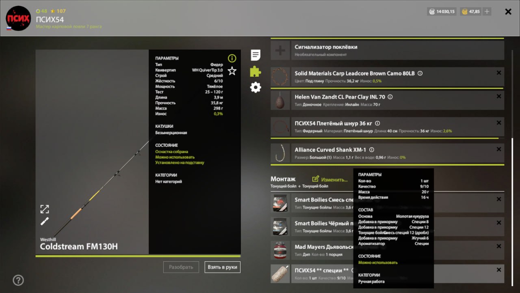Switch to the puzzle-piece rig components view

pyautogui.click(x=256, y=71)
